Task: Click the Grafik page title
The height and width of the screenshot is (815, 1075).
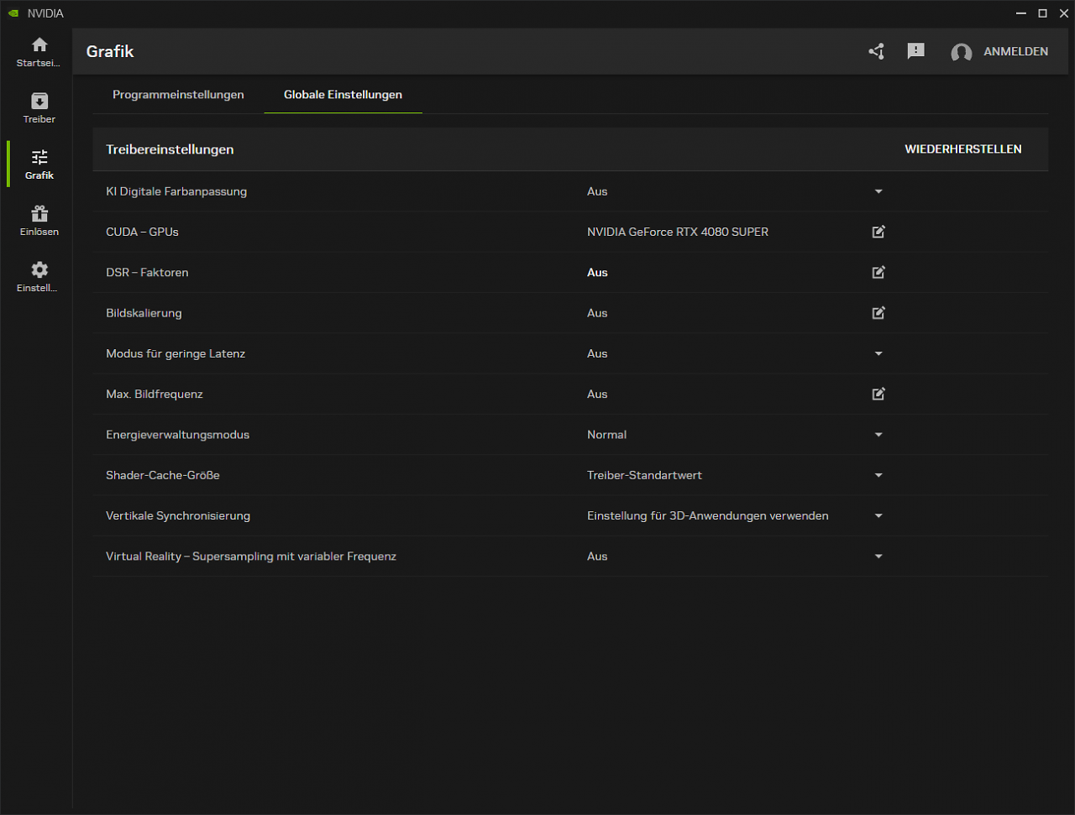Action: pyautogui.click(x=110, y=52)
